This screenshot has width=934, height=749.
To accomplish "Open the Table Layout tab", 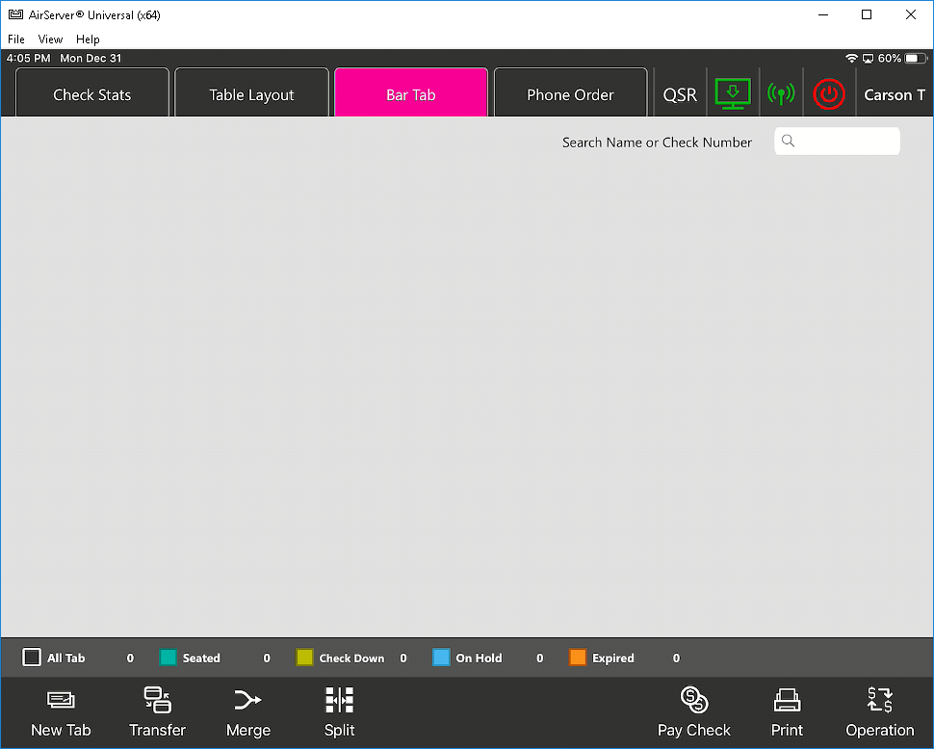I will click(251, 94).
